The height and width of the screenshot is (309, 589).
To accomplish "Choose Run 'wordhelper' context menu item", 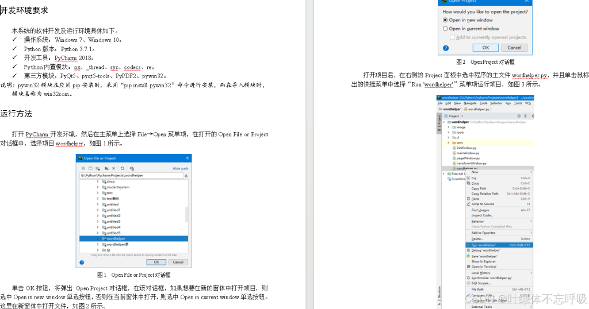I will click(x=499, y=245).
